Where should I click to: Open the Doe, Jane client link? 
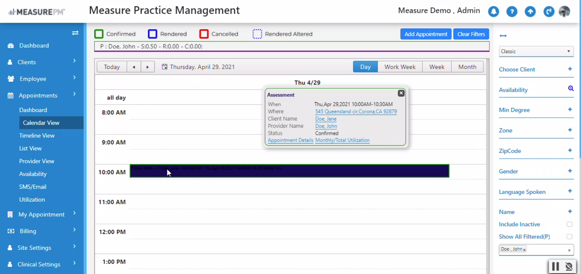[x=326, y=119]
